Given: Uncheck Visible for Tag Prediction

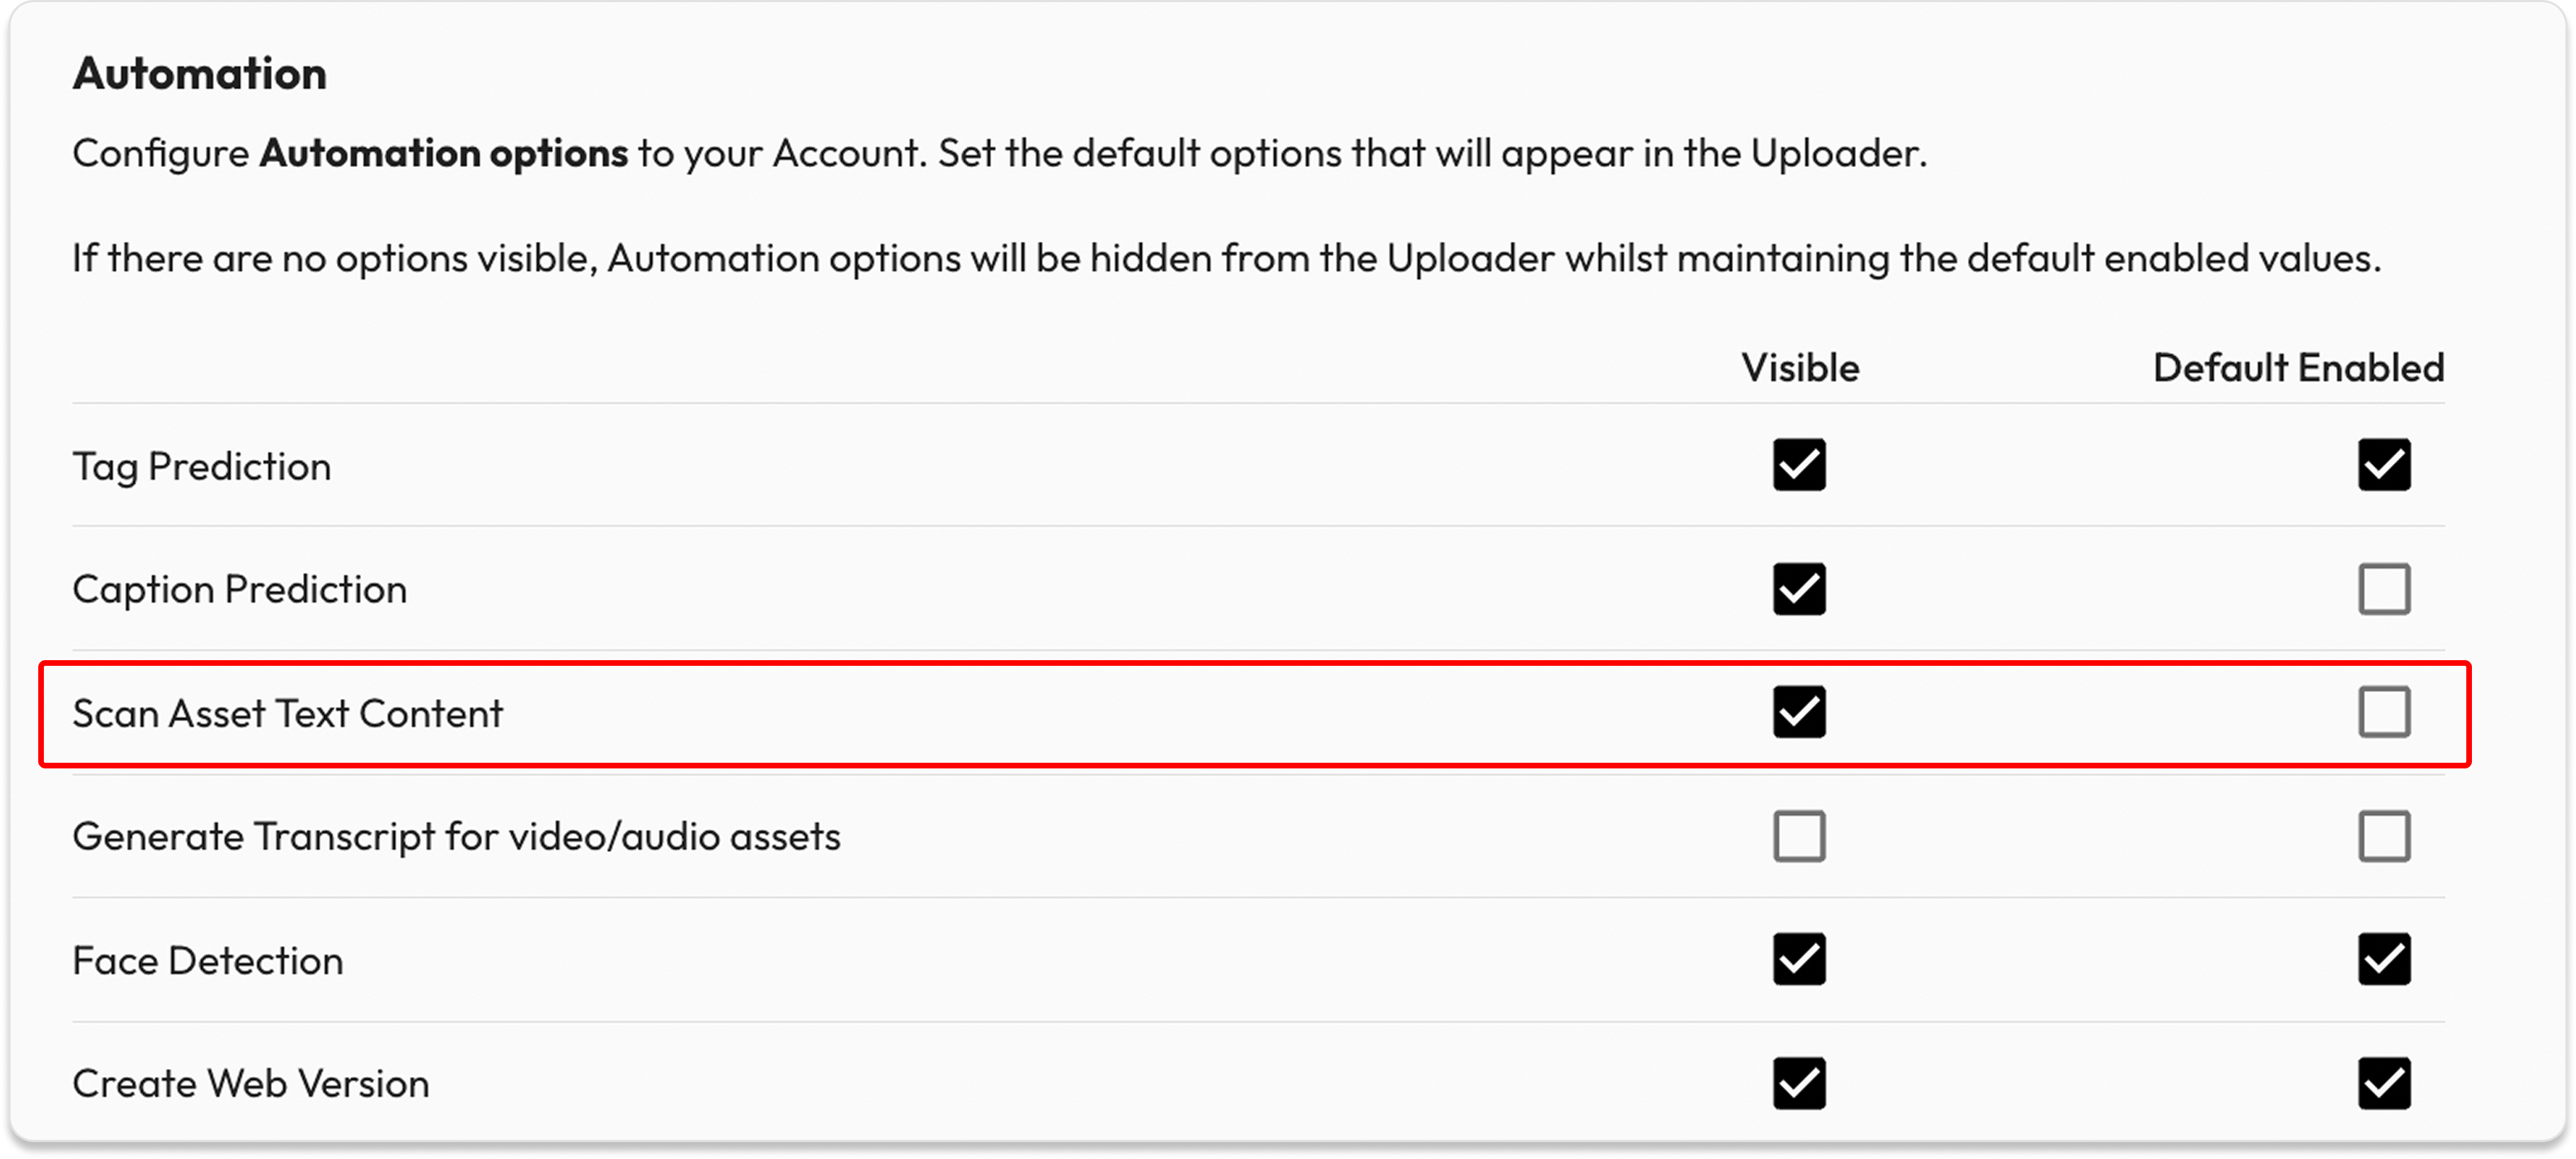Looking at the screenshot, I should point(1799,465).
